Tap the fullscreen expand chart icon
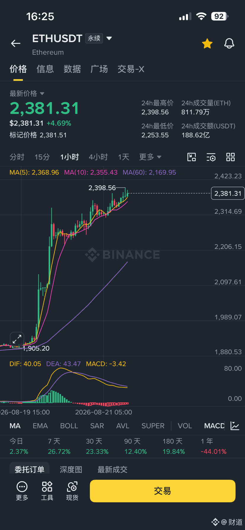 (17, 339)
